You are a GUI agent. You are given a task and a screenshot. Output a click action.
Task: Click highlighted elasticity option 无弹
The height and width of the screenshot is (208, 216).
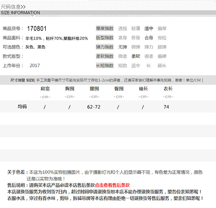click(123, 47)
